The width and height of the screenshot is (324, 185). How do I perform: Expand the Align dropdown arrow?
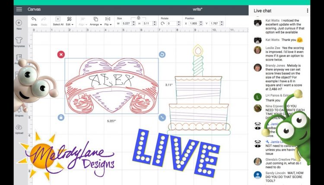click(86, 25)
